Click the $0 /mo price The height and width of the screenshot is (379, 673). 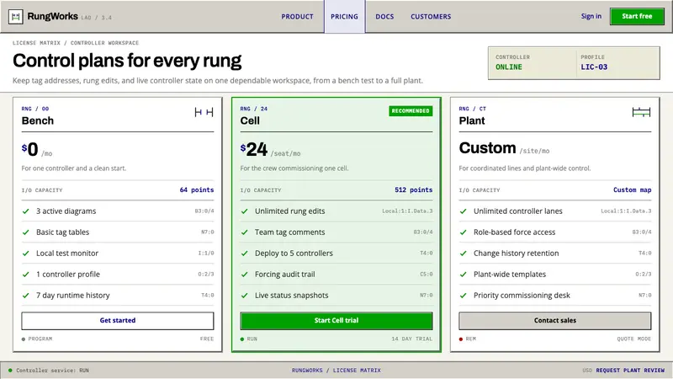(x=37, y=150)
